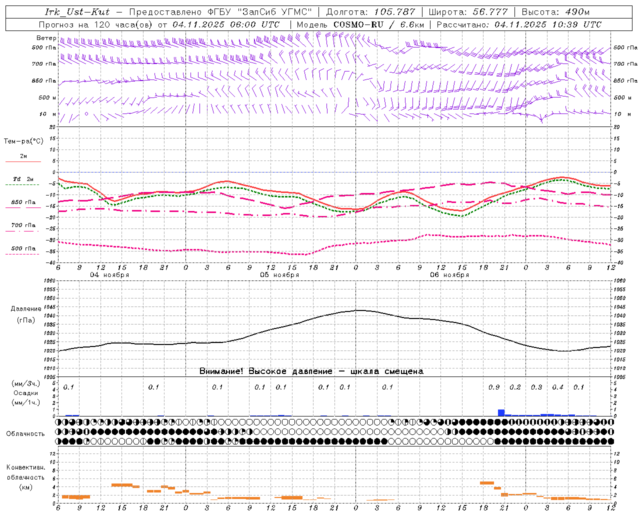Click the model name COSMO-RU / 6.6км

(378, 24)
